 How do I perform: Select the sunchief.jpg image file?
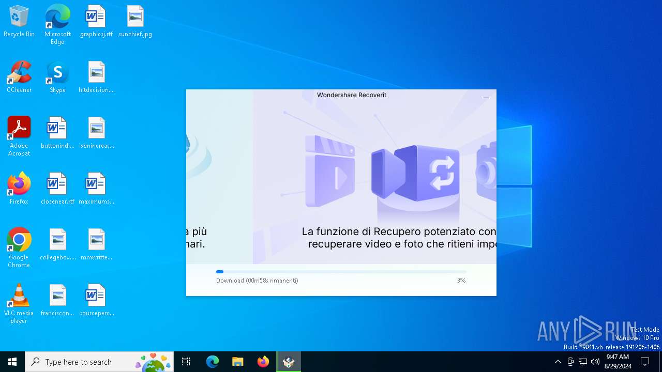point(135,22)
